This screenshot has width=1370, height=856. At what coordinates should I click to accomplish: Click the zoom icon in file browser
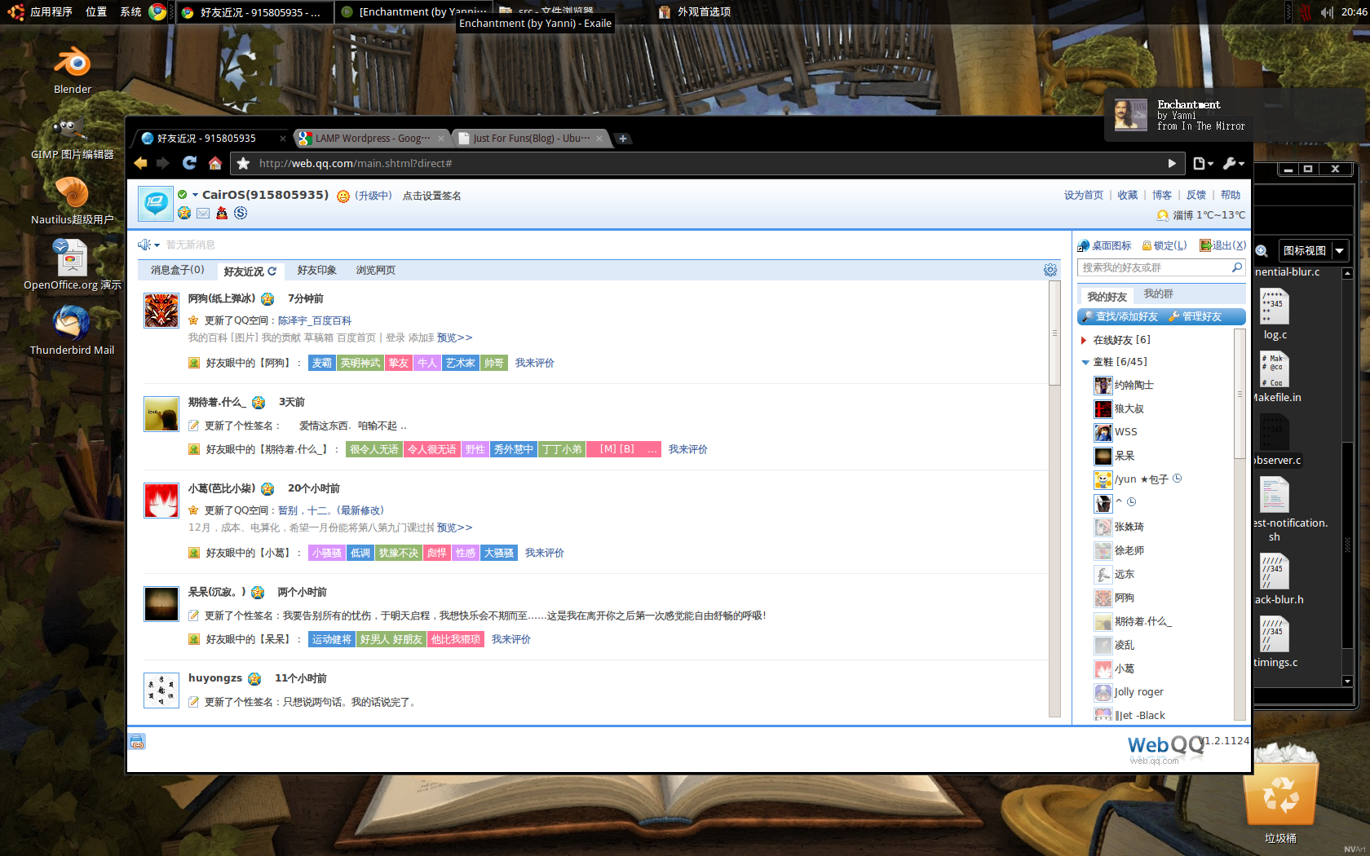(x=1262, y=251)
